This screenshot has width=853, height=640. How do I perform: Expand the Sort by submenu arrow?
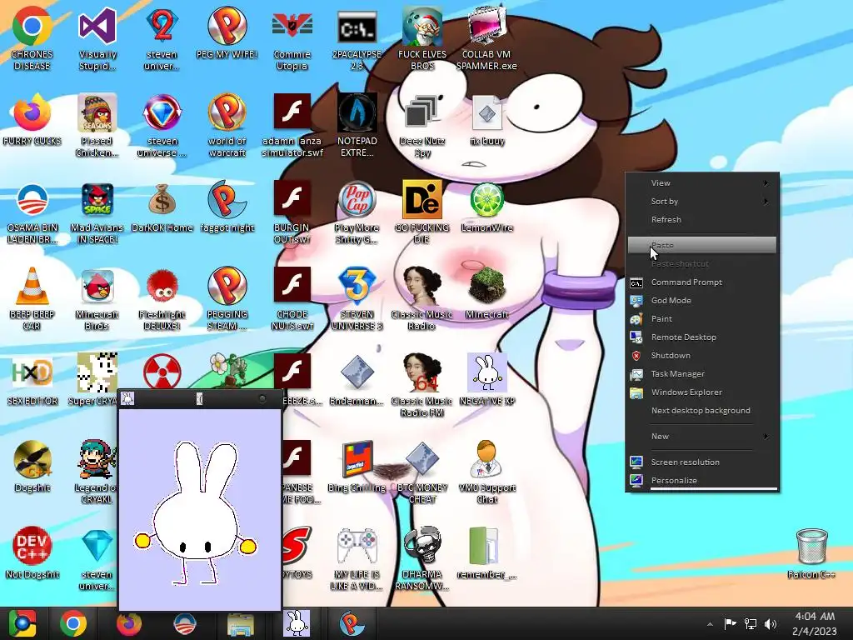[766, 202]
